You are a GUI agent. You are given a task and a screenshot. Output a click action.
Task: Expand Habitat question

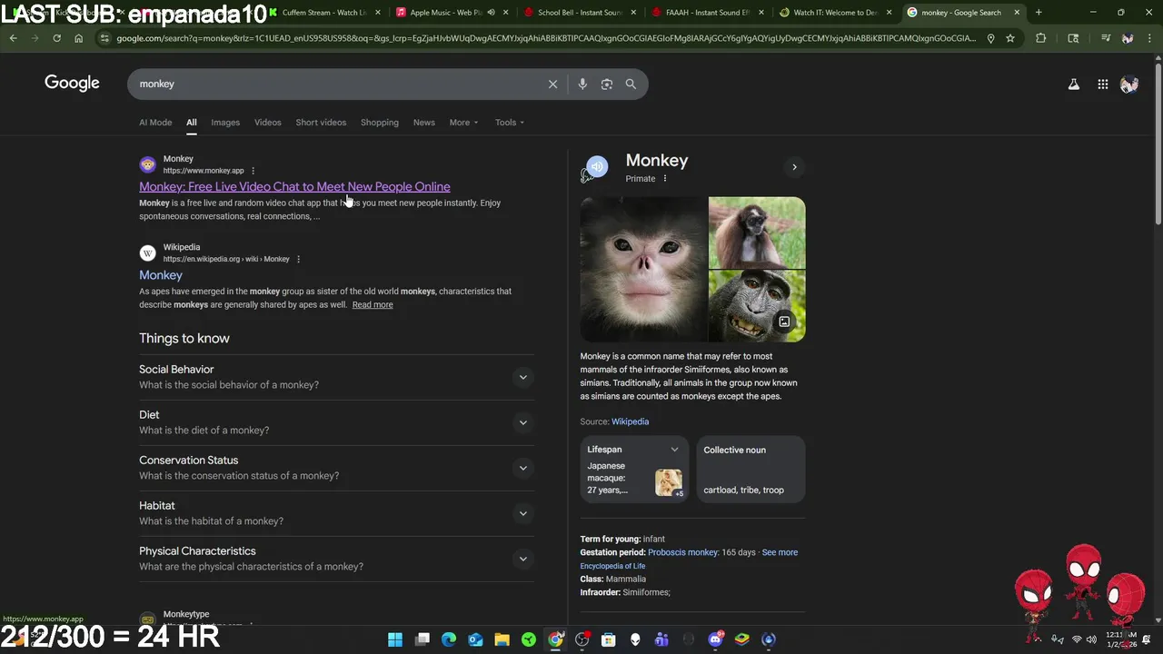click(x=522, y=513)
